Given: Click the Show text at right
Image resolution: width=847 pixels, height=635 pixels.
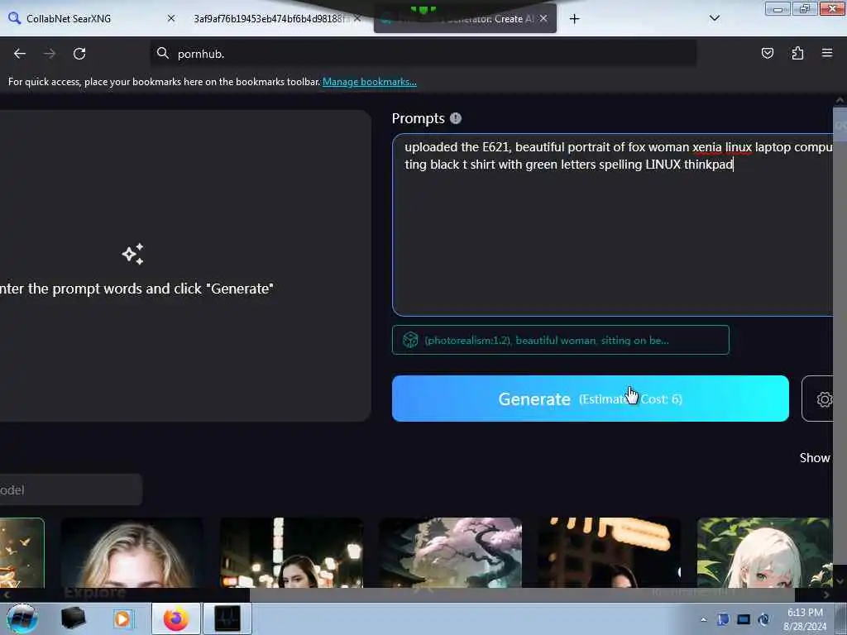Looking at the screenshot, I should [815, 458].
